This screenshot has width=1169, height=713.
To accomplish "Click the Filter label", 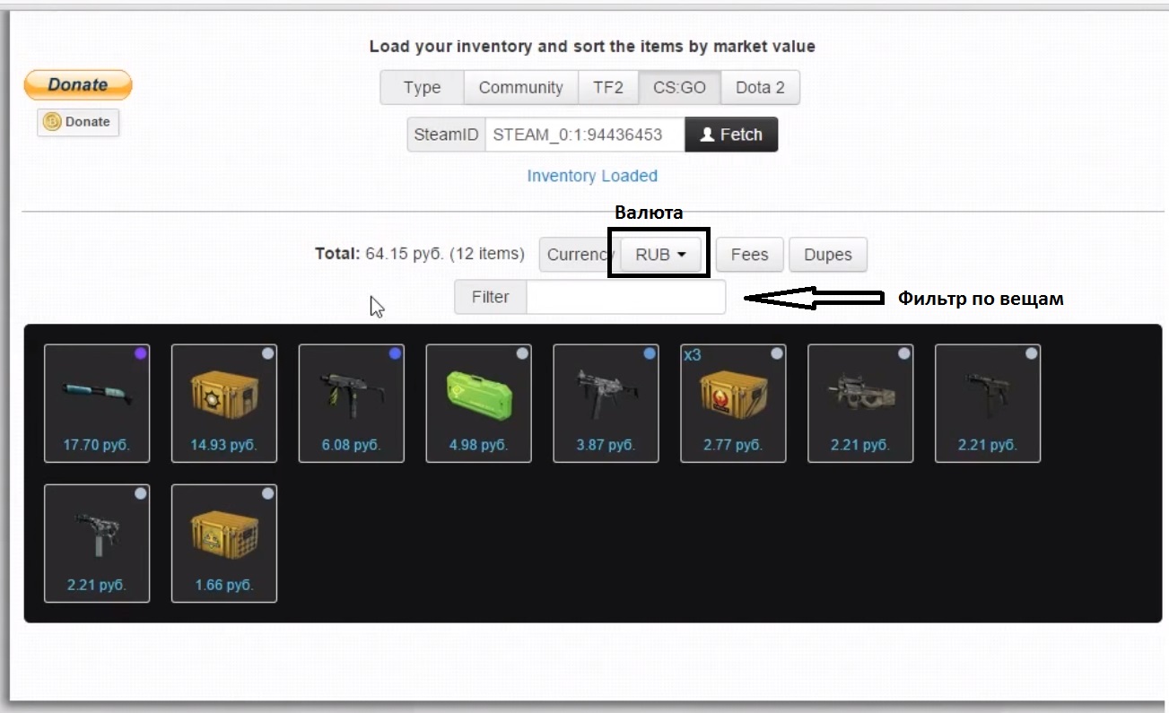I will (491, 297).
